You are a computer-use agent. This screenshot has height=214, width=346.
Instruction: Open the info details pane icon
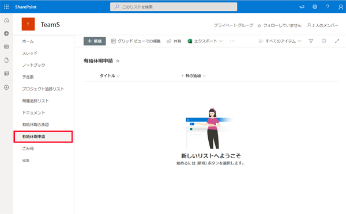click(324, 41)
